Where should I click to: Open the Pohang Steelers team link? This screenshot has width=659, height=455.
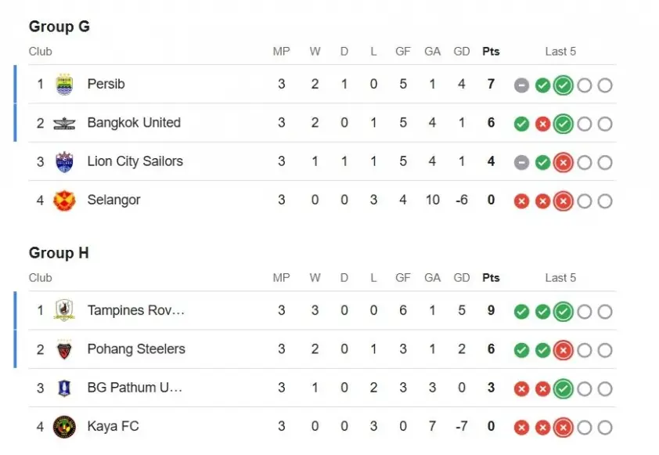tap(136, 349)
